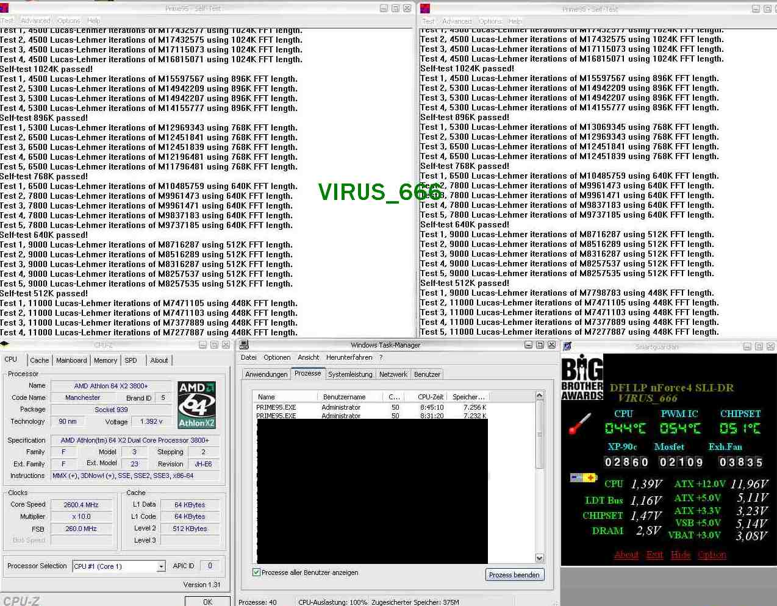Click the Task-Manager title bar icon
Viewport: 777px width, 606px height.
click(x=244, y=345)
